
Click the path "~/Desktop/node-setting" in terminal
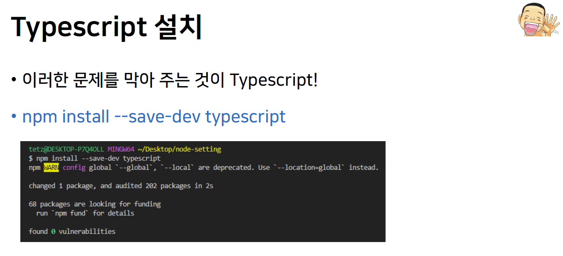[x=179, y=150]
